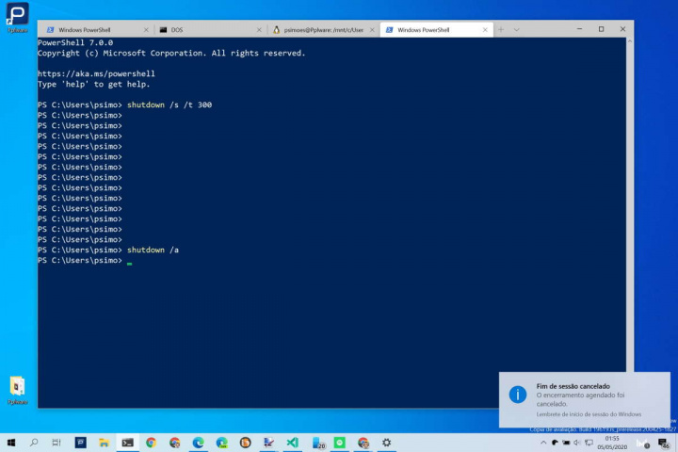Expand the new tab profile dropdown arrow
Viewport: 678px width, 452px height.
click(x=514, y=29)
